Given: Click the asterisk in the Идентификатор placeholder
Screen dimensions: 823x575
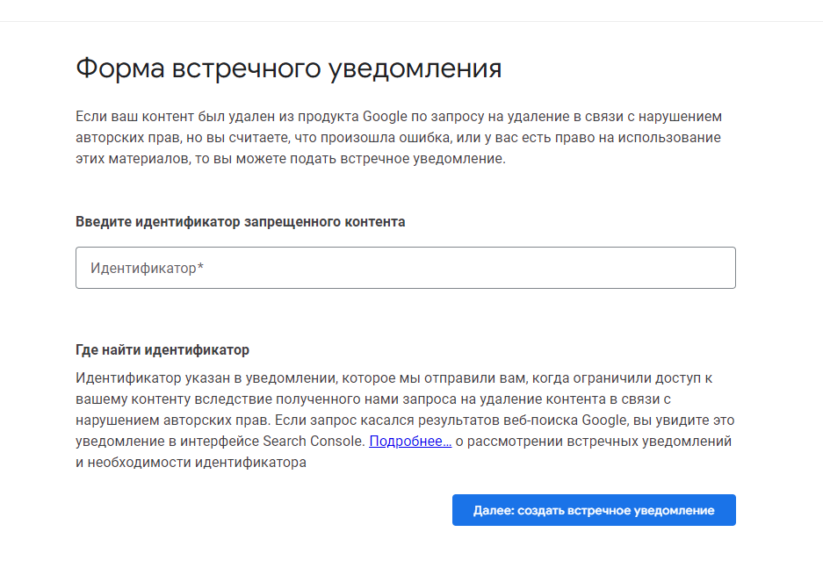Looking at the screenshot, I should (x=200, y=267).
